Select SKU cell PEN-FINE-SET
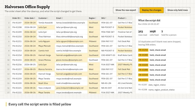 click(x=108, y=32)
